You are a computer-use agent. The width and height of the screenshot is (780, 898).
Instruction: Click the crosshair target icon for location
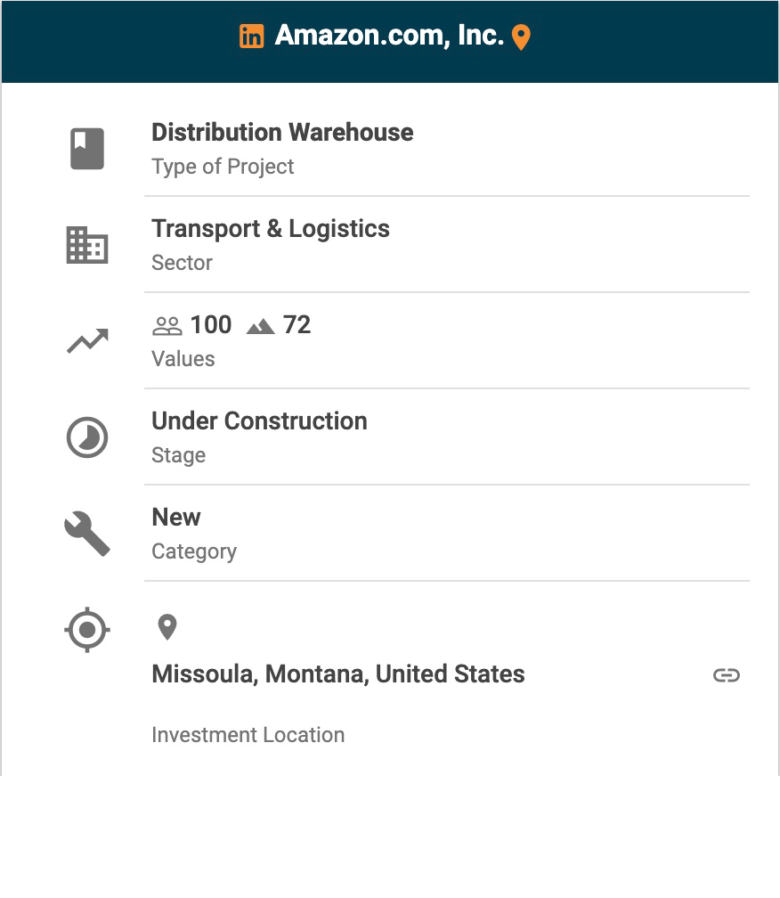[x=87, y=630]
